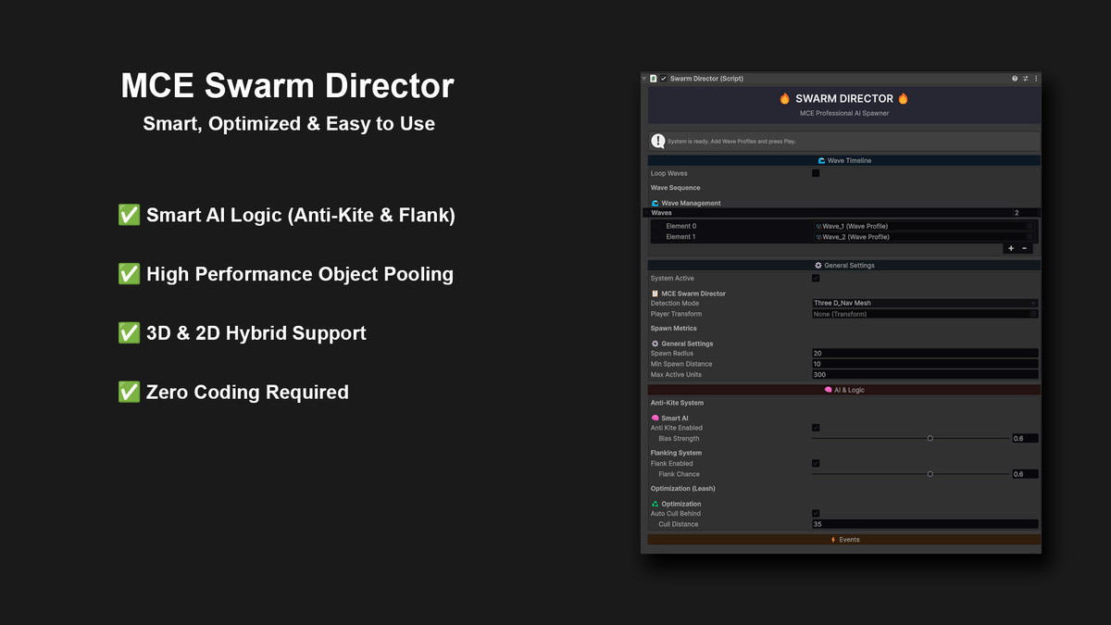Click the General Settings gear icon
1111x625 pixels.
point(818,266)
